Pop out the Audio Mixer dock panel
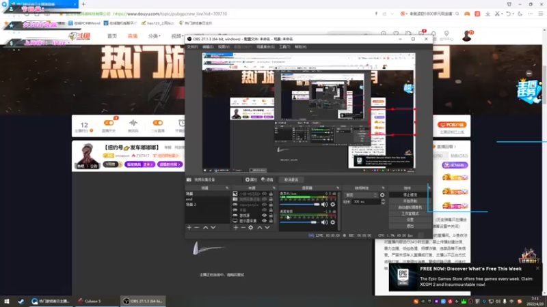Image resolution: width=547 pixels, height=307 pixels. [337, 188]
